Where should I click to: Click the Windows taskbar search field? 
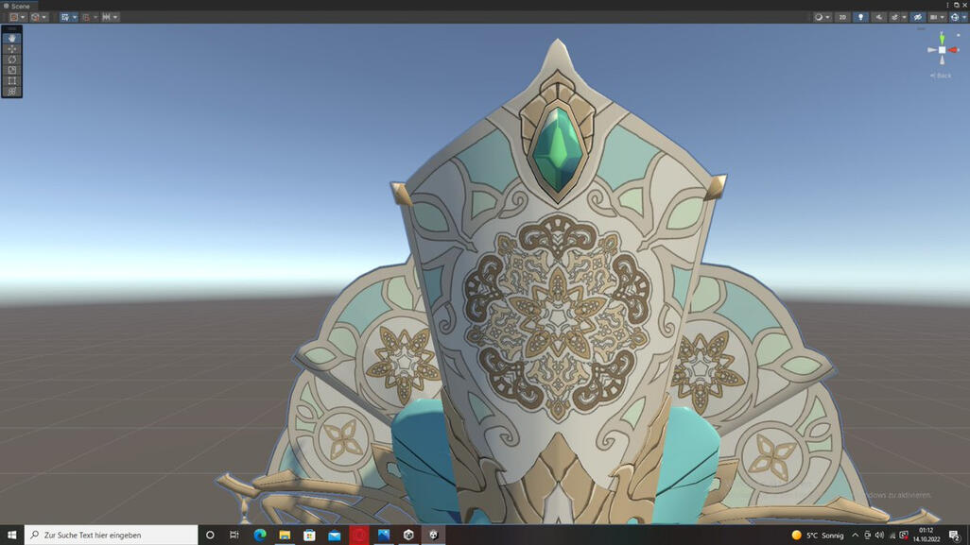(x=112, y=535)
